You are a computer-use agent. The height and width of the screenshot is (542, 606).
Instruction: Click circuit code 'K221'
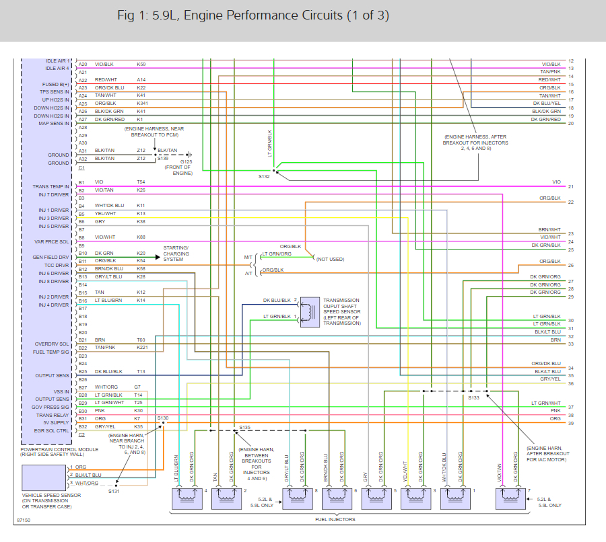[x=142, y=348]
